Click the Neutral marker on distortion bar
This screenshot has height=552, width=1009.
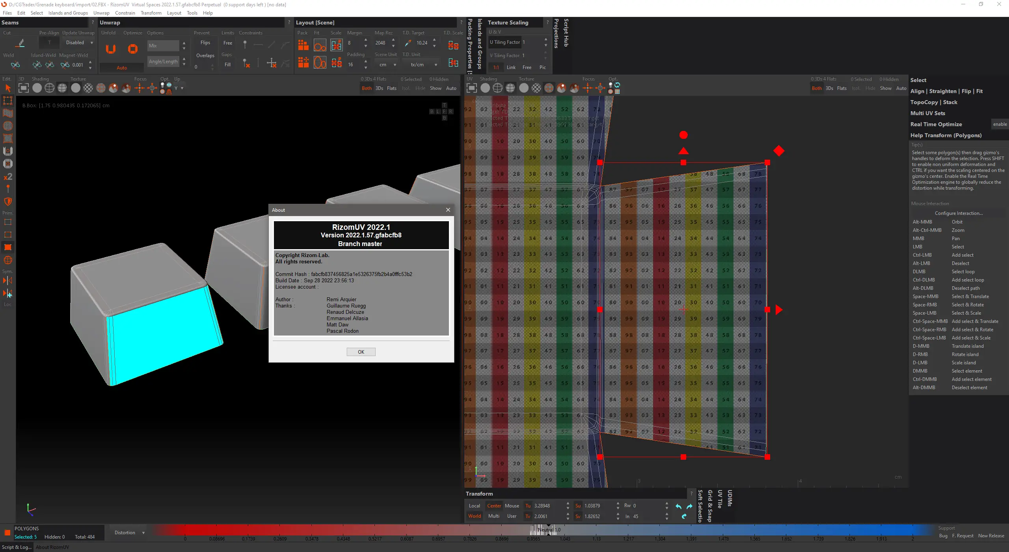[549, 530]
